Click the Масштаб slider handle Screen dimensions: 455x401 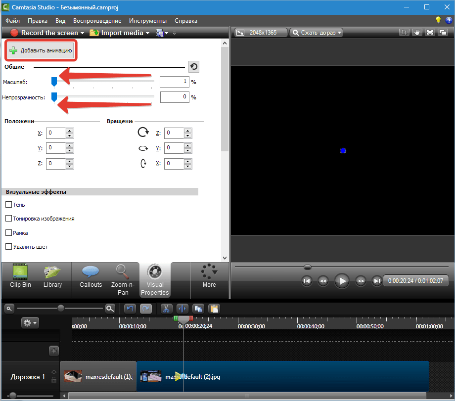(54, 81)
